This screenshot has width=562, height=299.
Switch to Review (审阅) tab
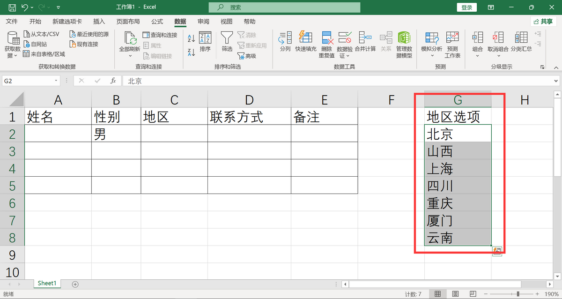[x=203, y=22]
